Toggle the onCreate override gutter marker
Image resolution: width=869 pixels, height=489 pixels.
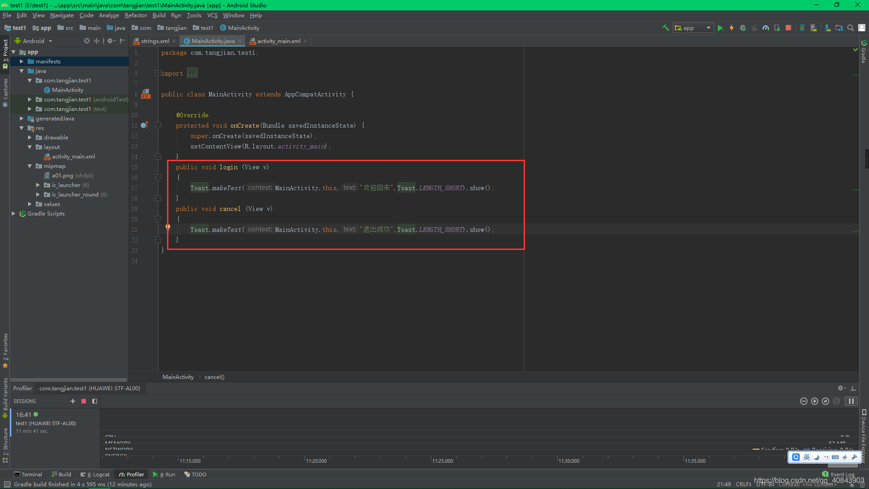point(144,125)
